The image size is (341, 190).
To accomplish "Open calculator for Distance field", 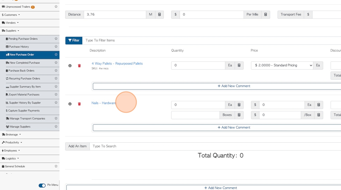I will (160, 15).
